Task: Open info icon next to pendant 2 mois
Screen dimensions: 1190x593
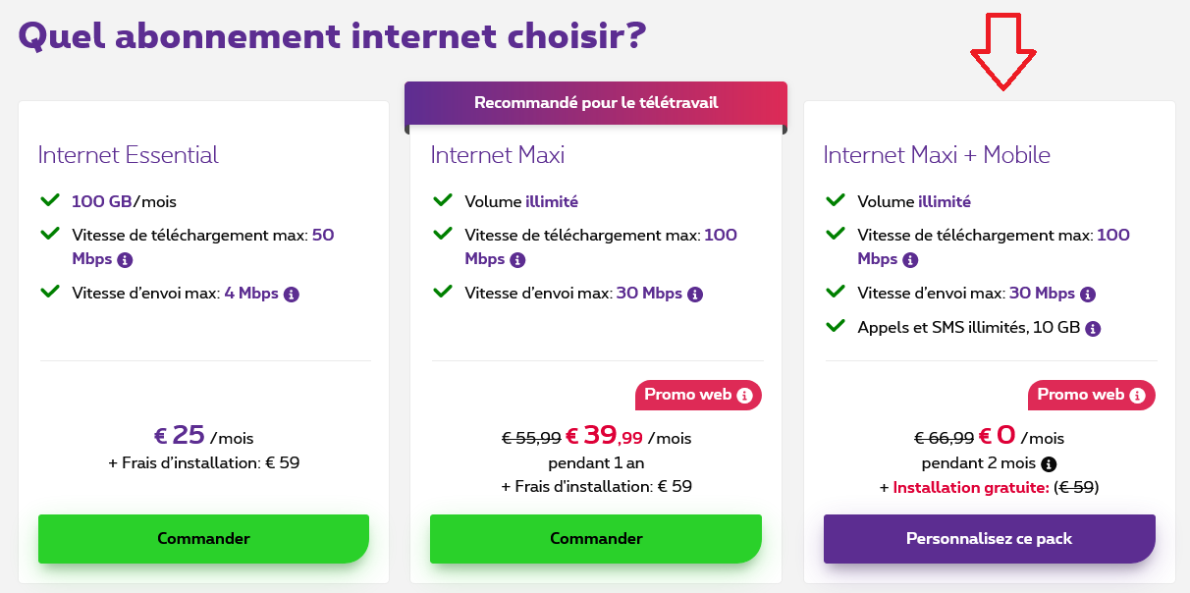Action: (1049, 463)
